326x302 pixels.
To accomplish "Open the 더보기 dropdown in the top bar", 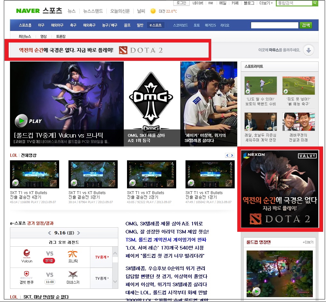I will [266, 3].
